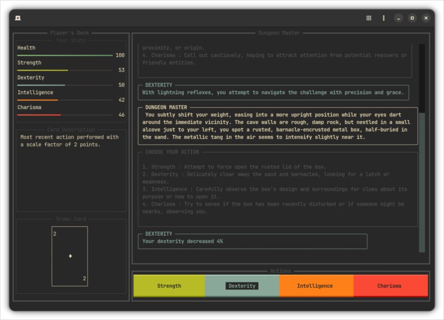Click the Charisma value 46
Viewport: 444px width, 320px height.
tap(122, 115)
